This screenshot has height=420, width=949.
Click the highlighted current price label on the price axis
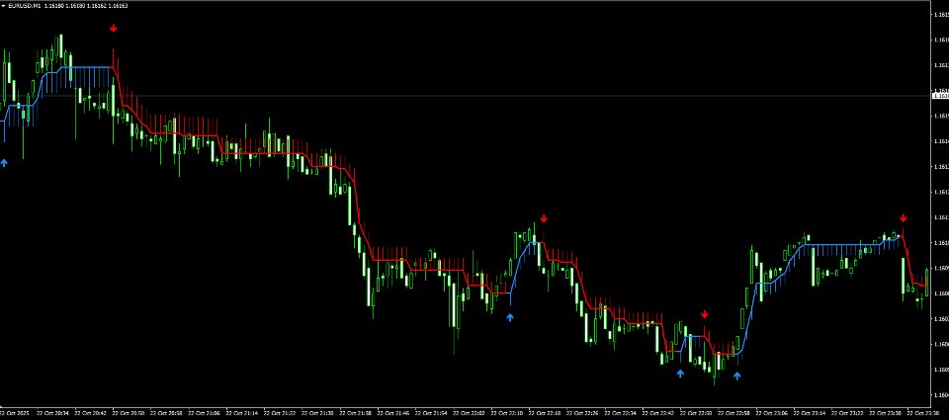tap(940, 96)
